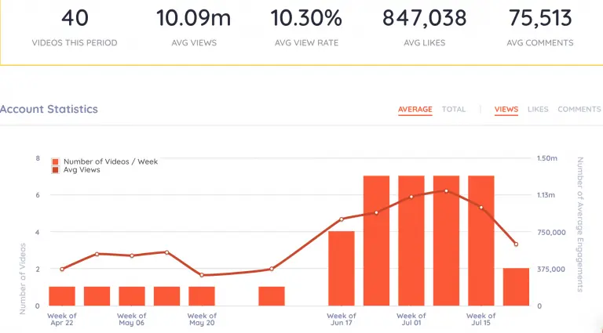Click the last data point on the Avg Views line

pos(516,244)
